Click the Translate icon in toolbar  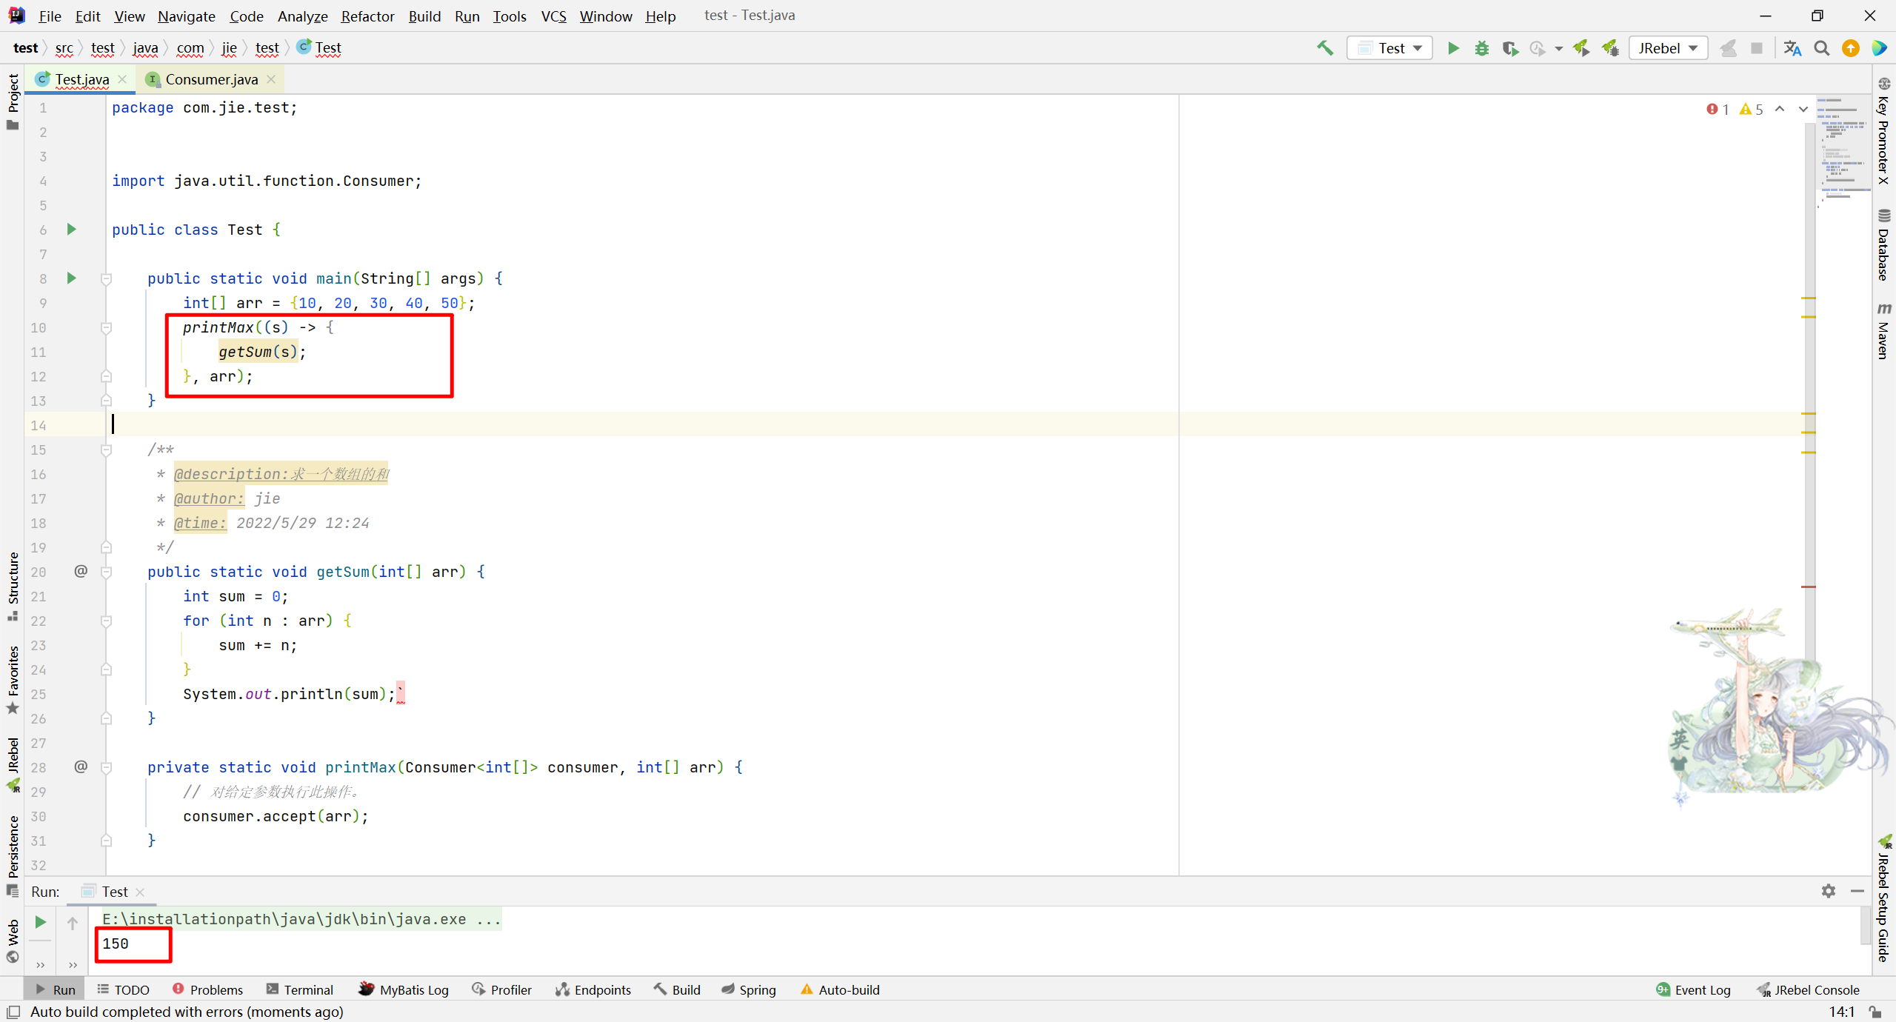[1792, 48]
